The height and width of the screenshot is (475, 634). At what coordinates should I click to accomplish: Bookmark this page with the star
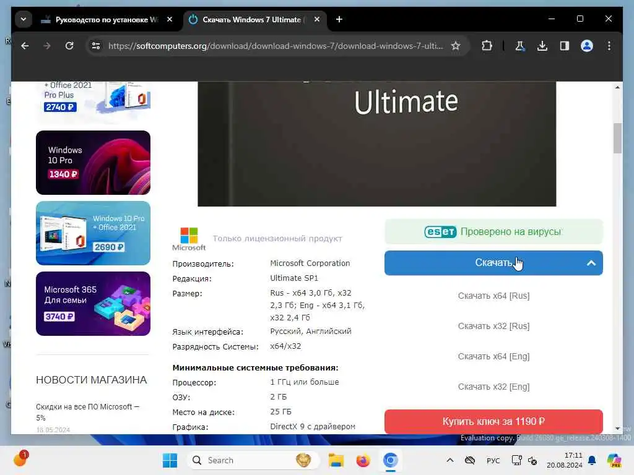(456, 46)
